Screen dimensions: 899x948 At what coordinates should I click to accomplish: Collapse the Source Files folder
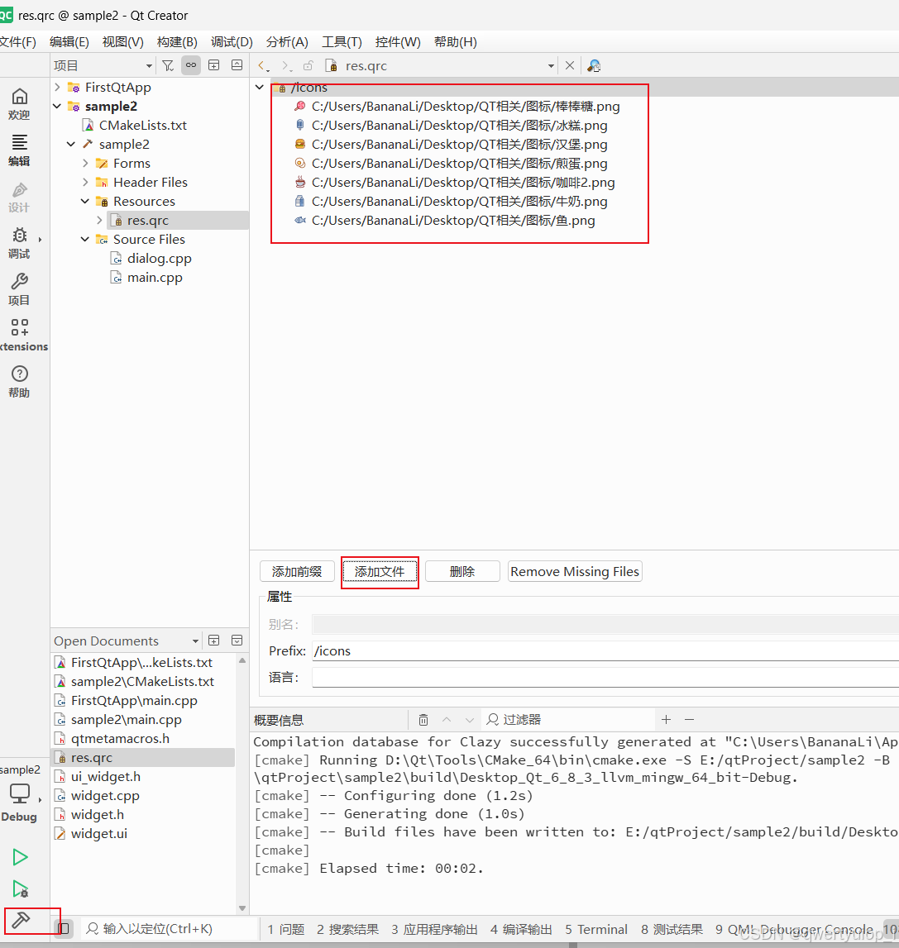click(x=85, y=240)
